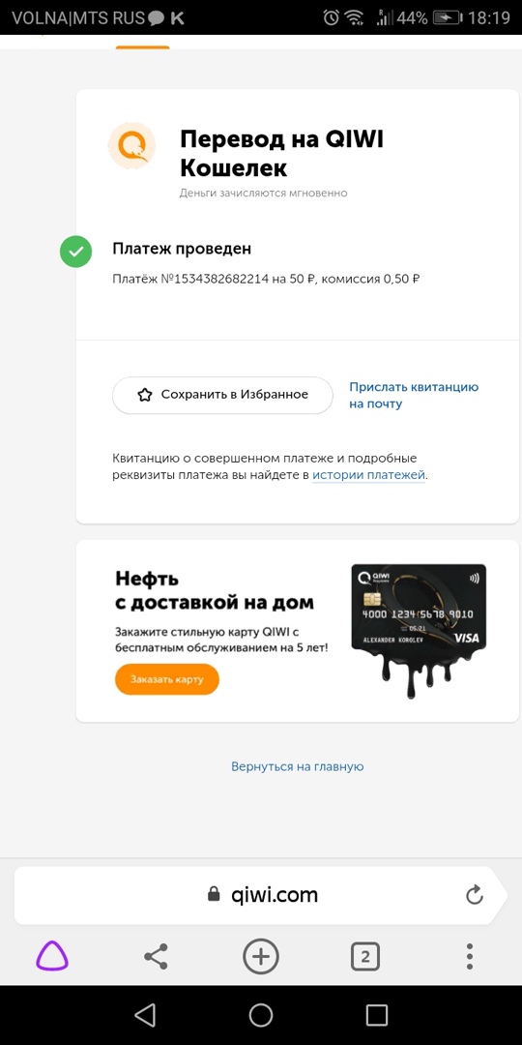Tap the share icon in browser toolbar
Viewport: 522px width, 1045px height.
tap(156, 957)
